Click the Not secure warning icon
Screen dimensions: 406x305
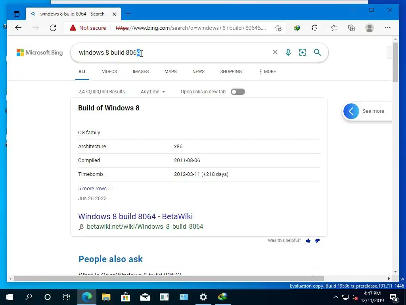tap(73, 28)
